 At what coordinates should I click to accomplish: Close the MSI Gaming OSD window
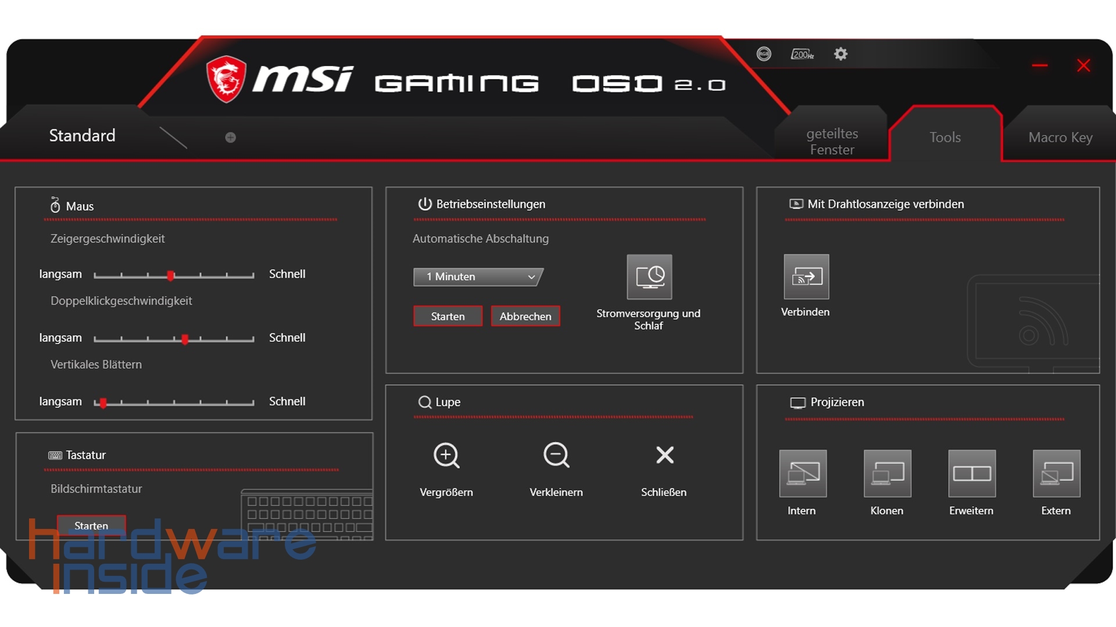(1083, 66)
